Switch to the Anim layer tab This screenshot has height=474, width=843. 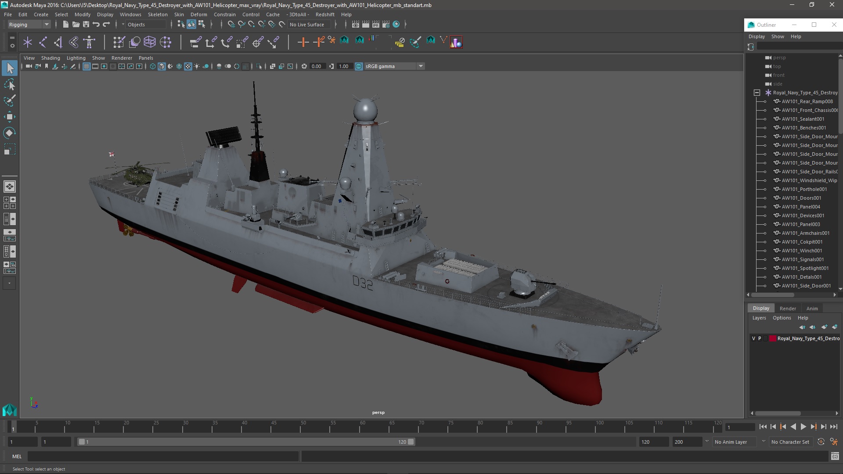(x=812, y=309)
